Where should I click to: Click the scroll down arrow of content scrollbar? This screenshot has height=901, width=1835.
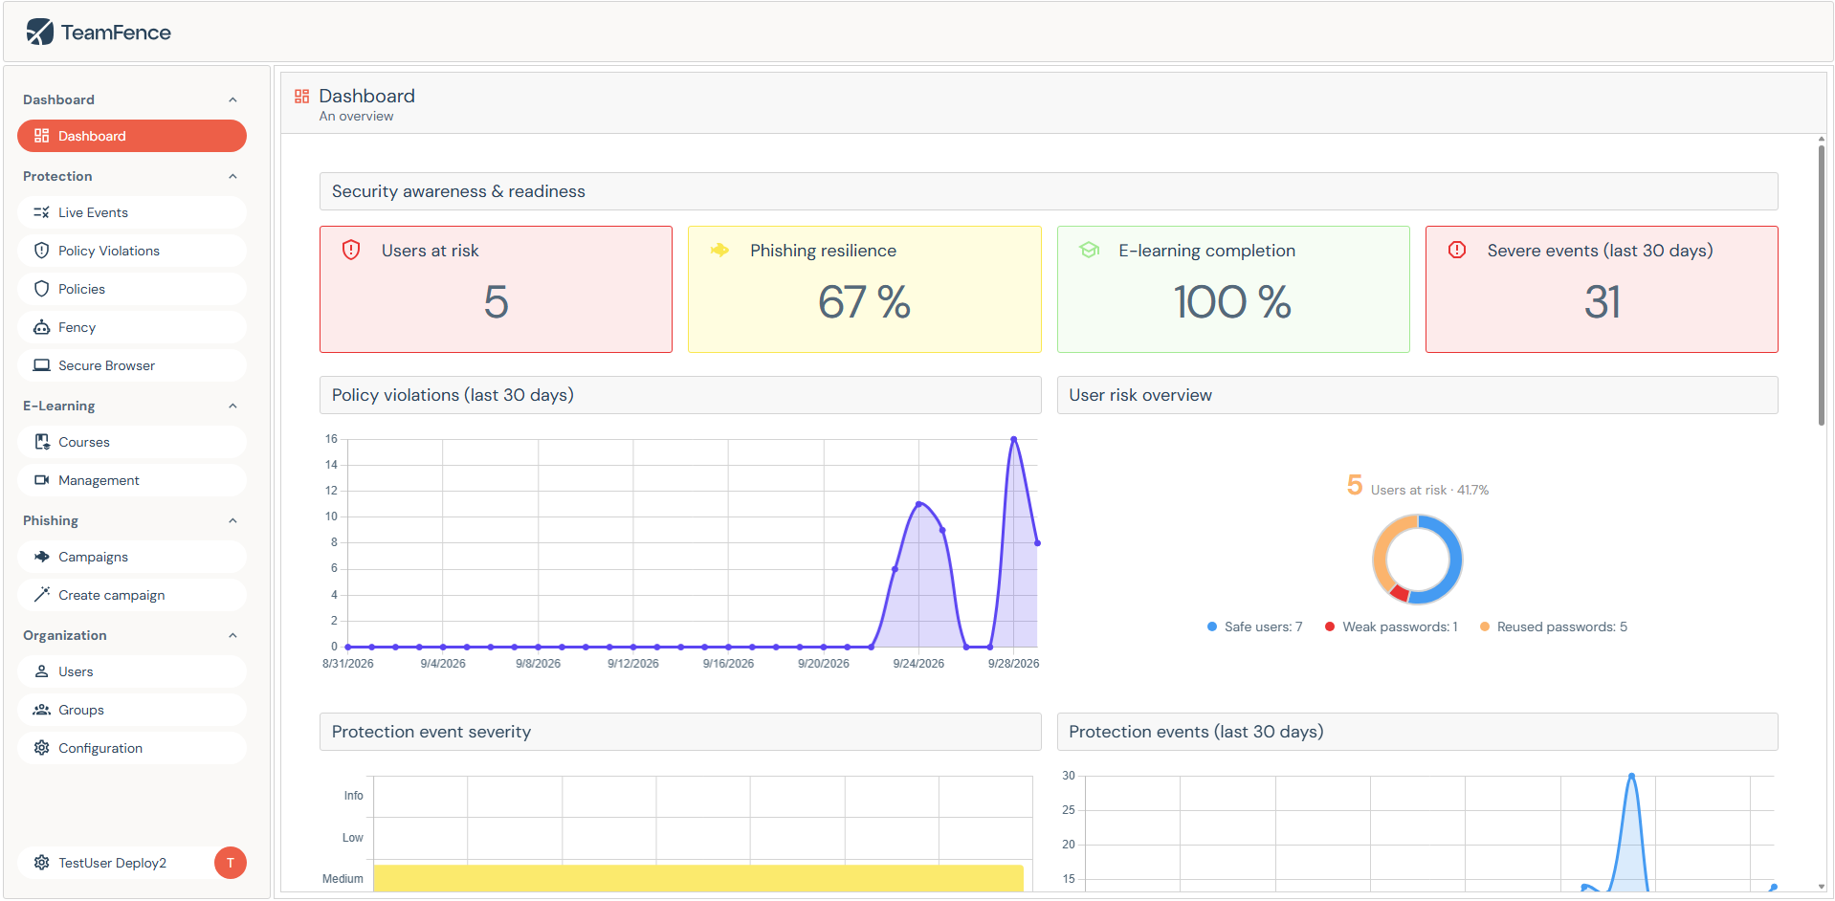click(x=1822, y=887)
